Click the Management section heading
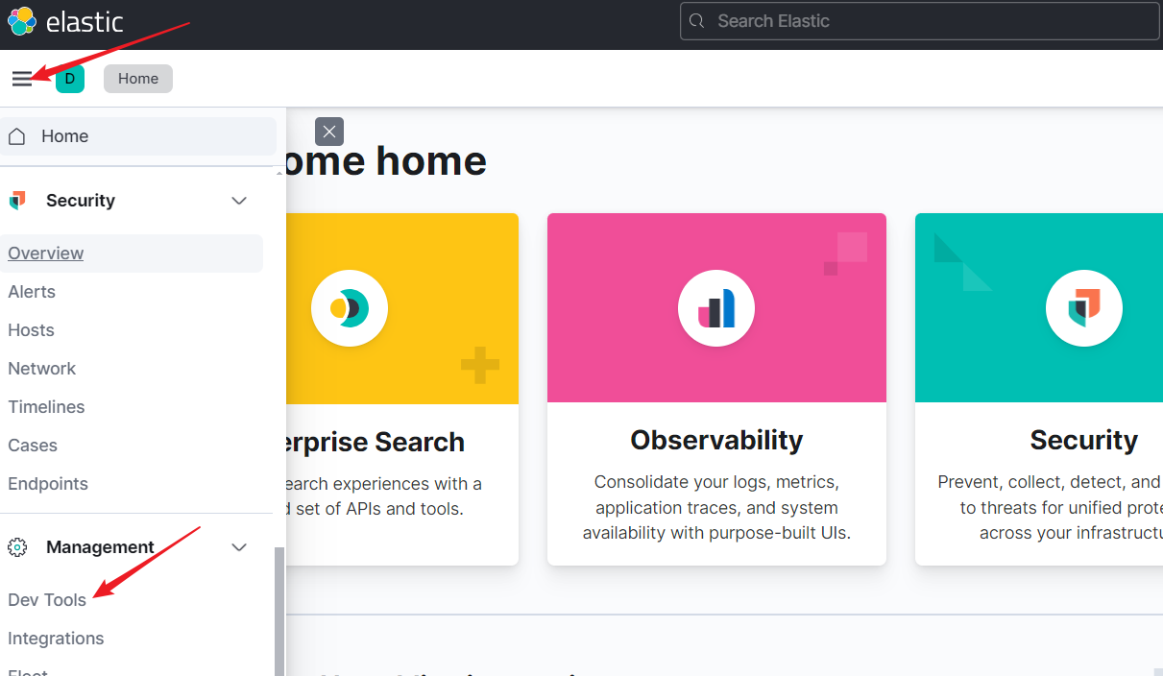Viewport: 1163px width, 676px height. click(100, 547)
